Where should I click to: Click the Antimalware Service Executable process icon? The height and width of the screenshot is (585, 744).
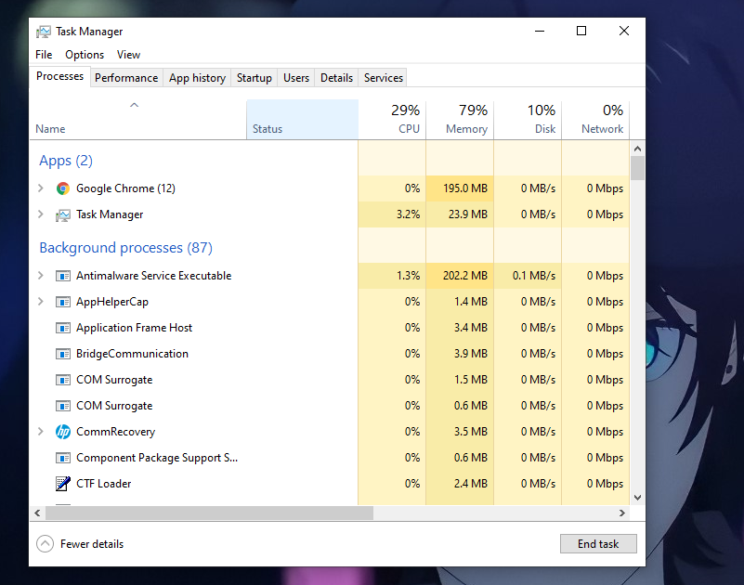pos(62,276)
